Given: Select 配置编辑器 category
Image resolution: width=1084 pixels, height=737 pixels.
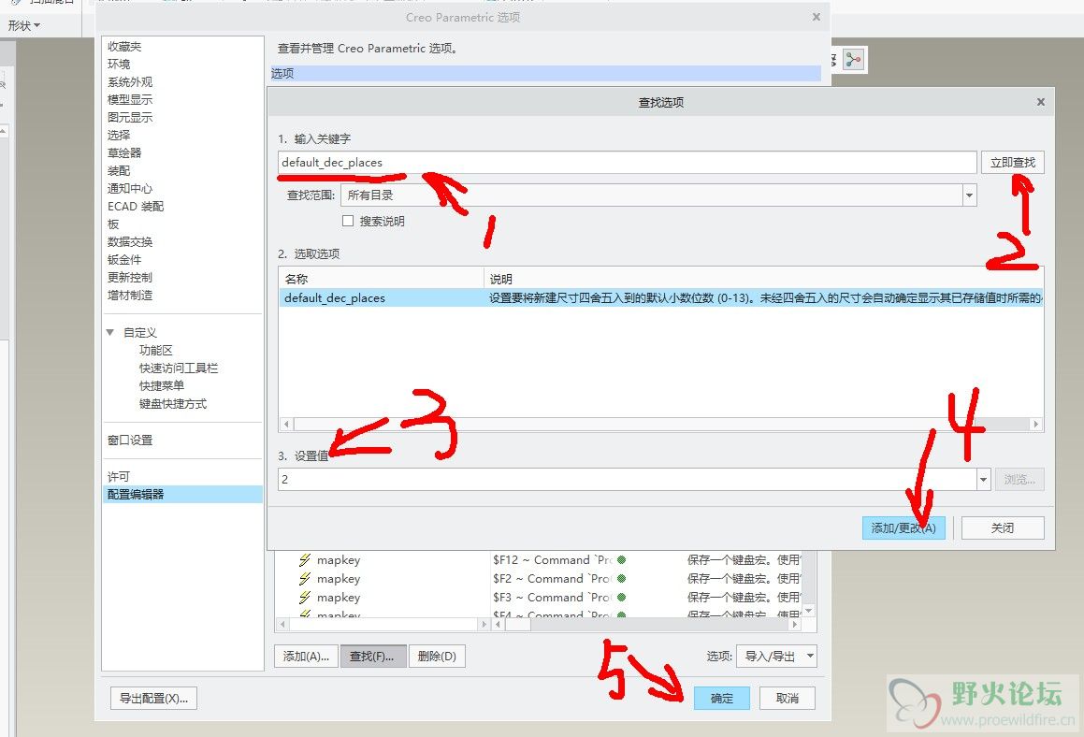Looking at the screenshot, I should click(182, 494).
